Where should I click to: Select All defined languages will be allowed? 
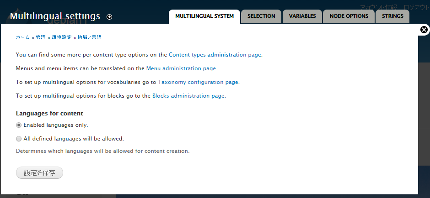point(19,139)
